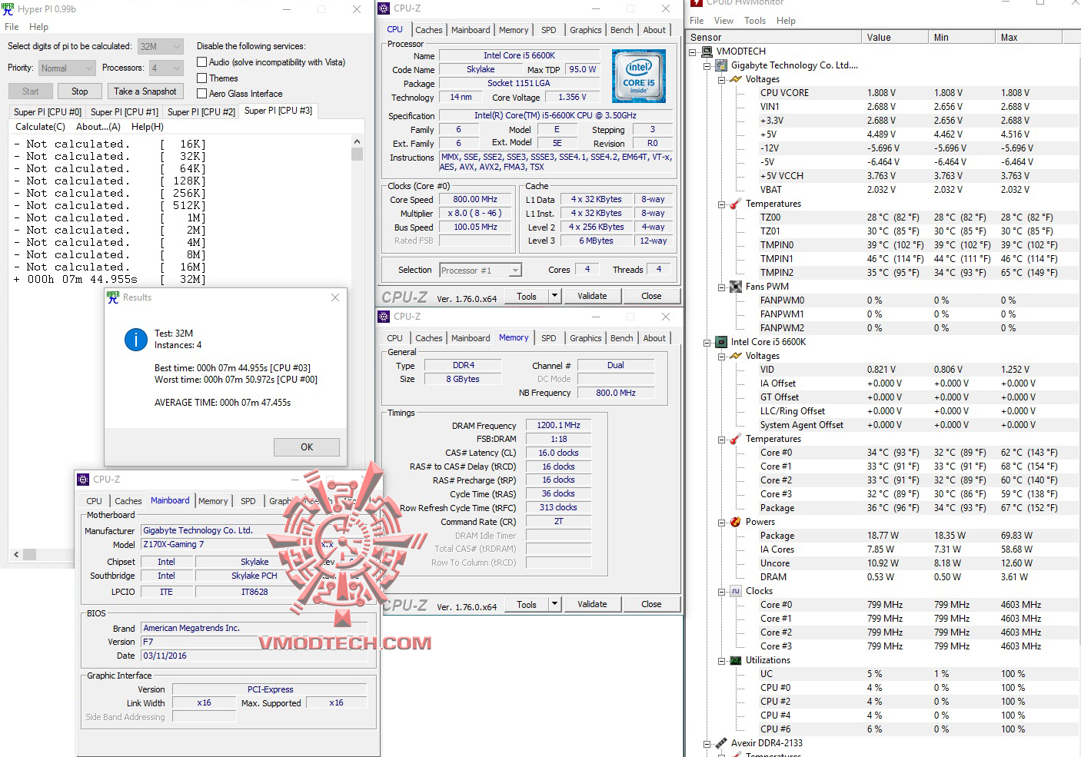This screenshot has height=757, width=1081.
Task: Click the Intel Core i5 Temperatures thermometer icon
Action: [736, 439]
